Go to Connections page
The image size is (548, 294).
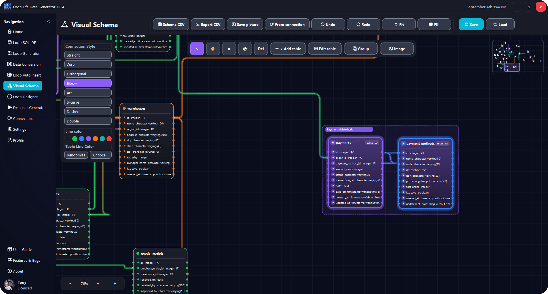21,118
